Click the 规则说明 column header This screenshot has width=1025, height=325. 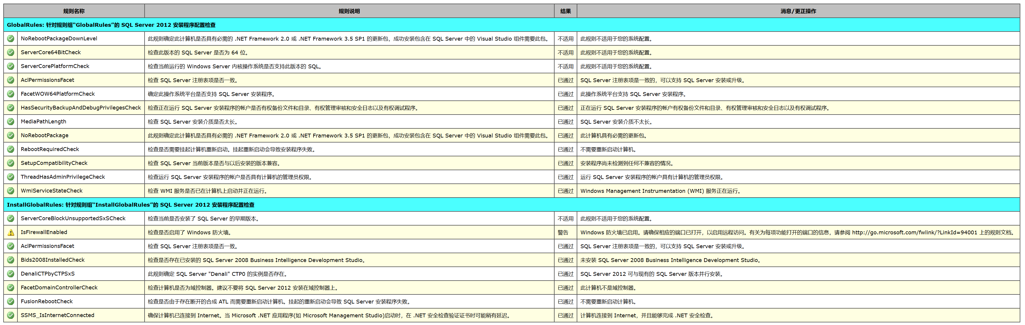[x=349, y=11]
